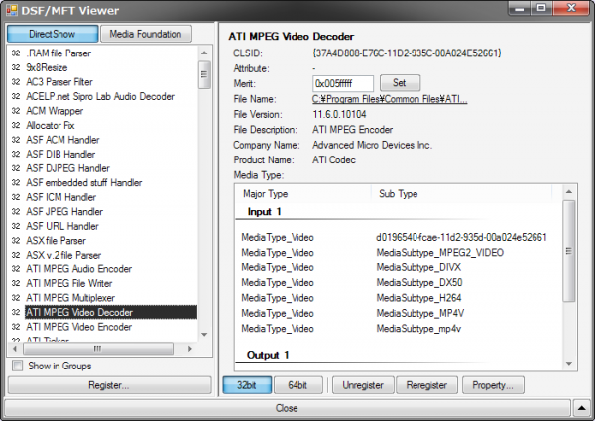Enable the Show in Groups checkbox
Viewport: 595px width, 421px height.
click(x=17, y=366)
